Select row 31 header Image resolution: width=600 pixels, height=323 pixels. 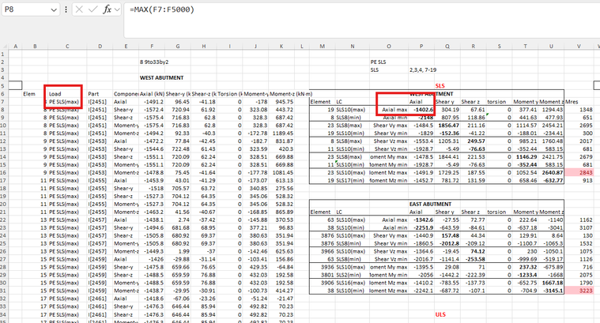coord(3,291)
